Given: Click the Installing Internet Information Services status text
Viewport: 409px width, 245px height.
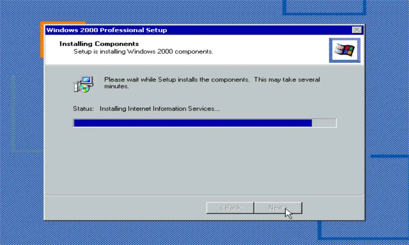Looking at the screenshot, I should [x=159, y=108].
